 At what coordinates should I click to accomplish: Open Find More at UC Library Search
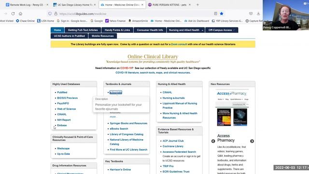click(128, 149)
